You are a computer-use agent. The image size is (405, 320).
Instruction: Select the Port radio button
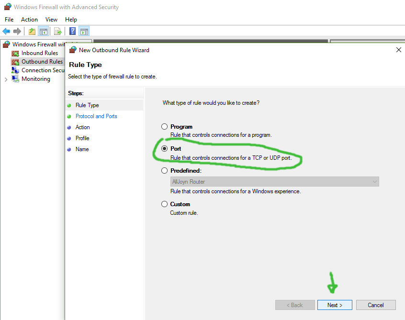[x=164, y=149]
